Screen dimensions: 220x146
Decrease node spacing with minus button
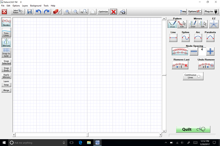194,51
